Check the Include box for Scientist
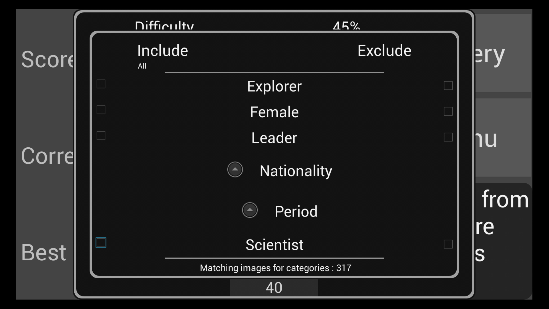 point(101,243)
